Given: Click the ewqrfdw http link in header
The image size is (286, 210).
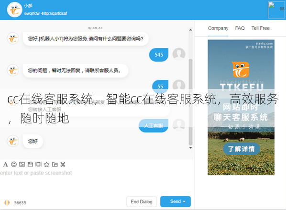Looking at the screenshot, I should click(45, 13).
